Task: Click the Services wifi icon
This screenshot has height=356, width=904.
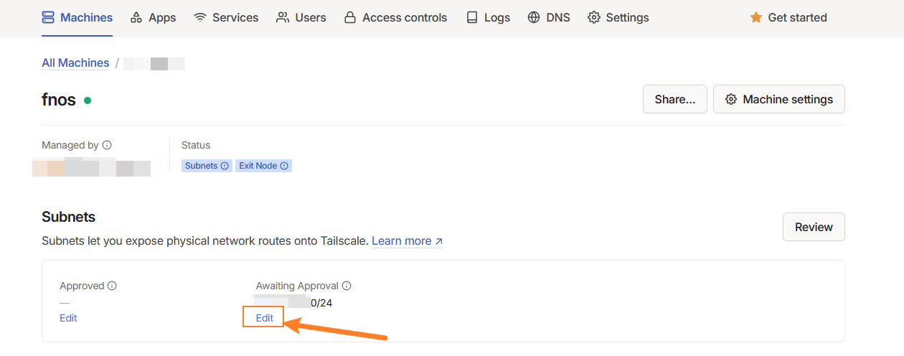Action: 200,17
